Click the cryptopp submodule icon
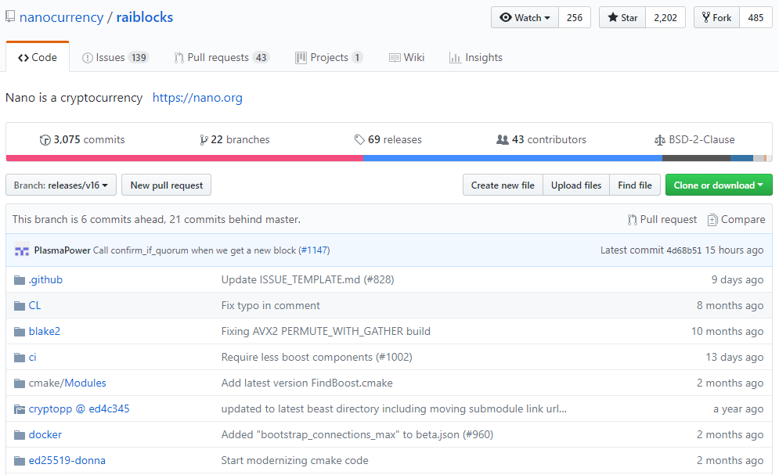The width and height of the screenshot is (779, 475). pyautogui.click(x=20, y=409)
